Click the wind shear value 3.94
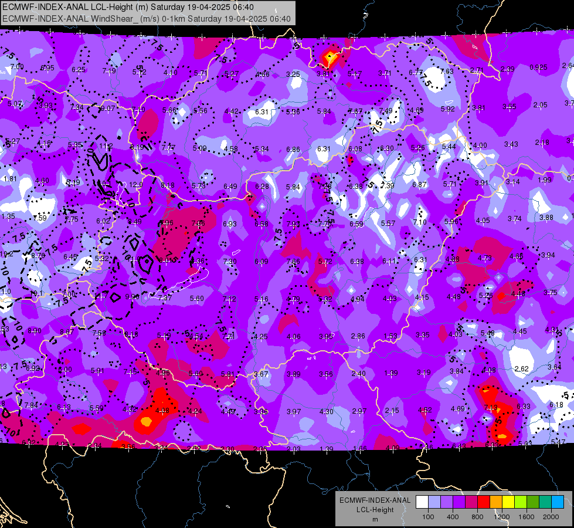This screenshot has height=528, width=574. coord(548,255)
